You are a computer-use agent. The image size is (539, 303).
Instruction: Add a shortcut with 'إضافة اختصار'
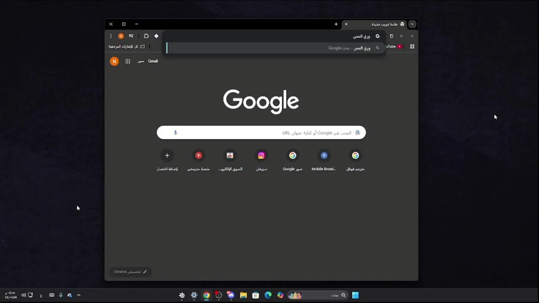[x=167, y=160]
